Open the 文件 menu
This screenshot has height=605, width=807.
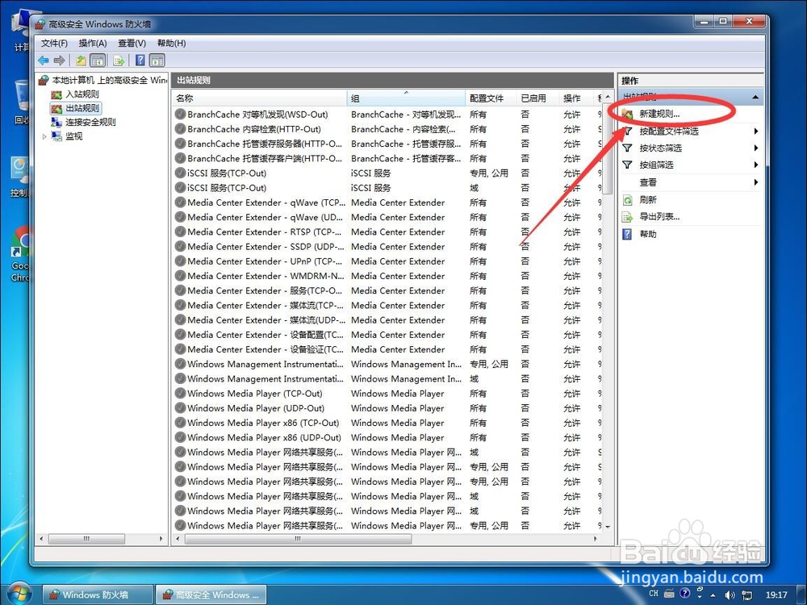point(53,43)
